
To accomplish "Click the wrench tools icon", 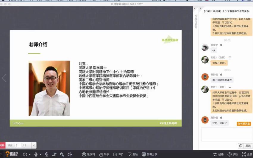I will pyautogui.click(x=62, y=154).
